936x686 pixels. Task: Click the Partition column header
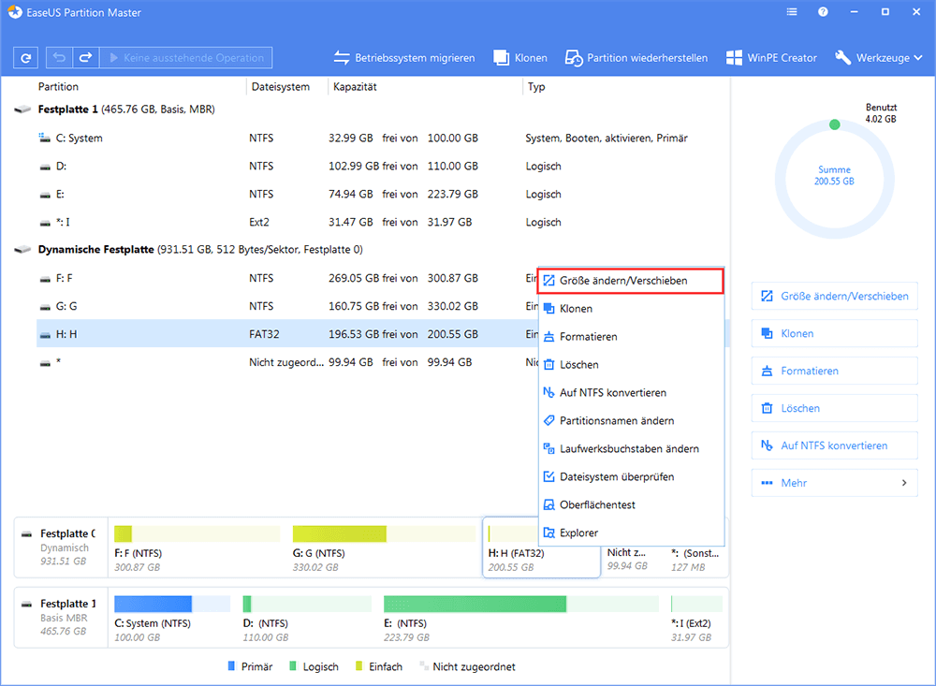point(58,87)
